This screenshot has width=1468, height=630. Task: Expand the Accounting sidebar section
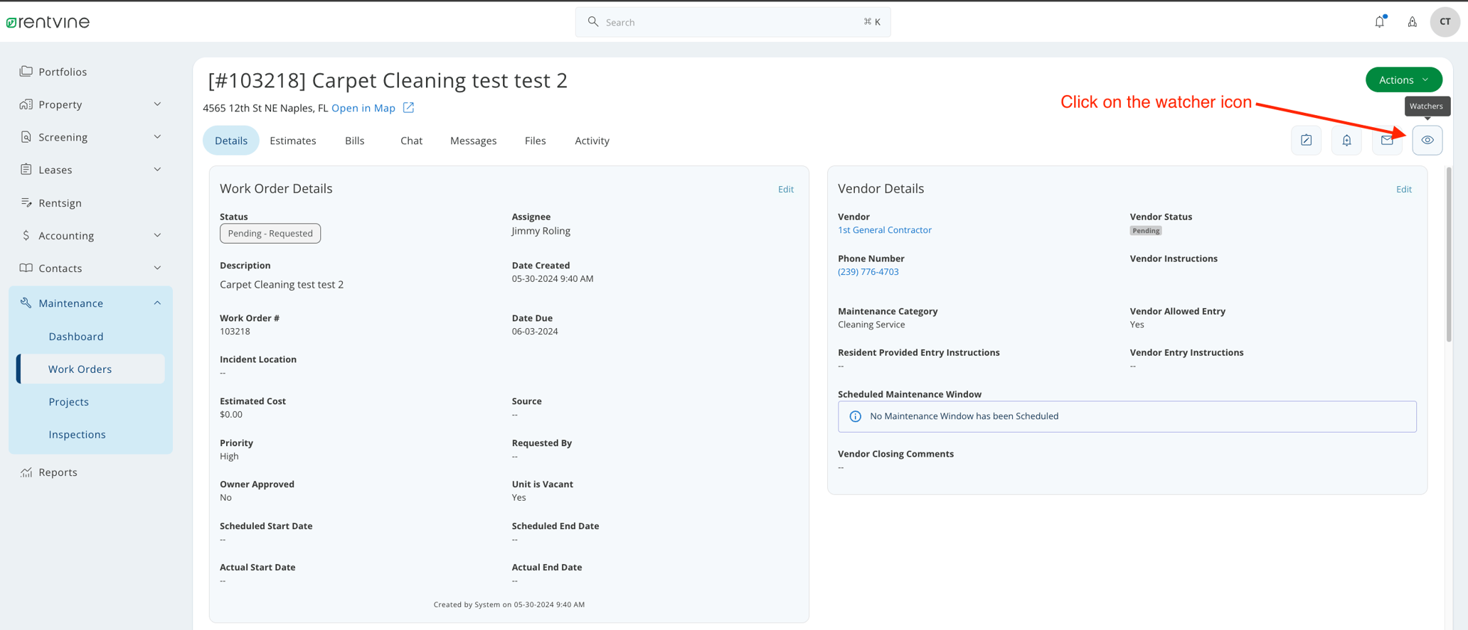click(90, 236)
